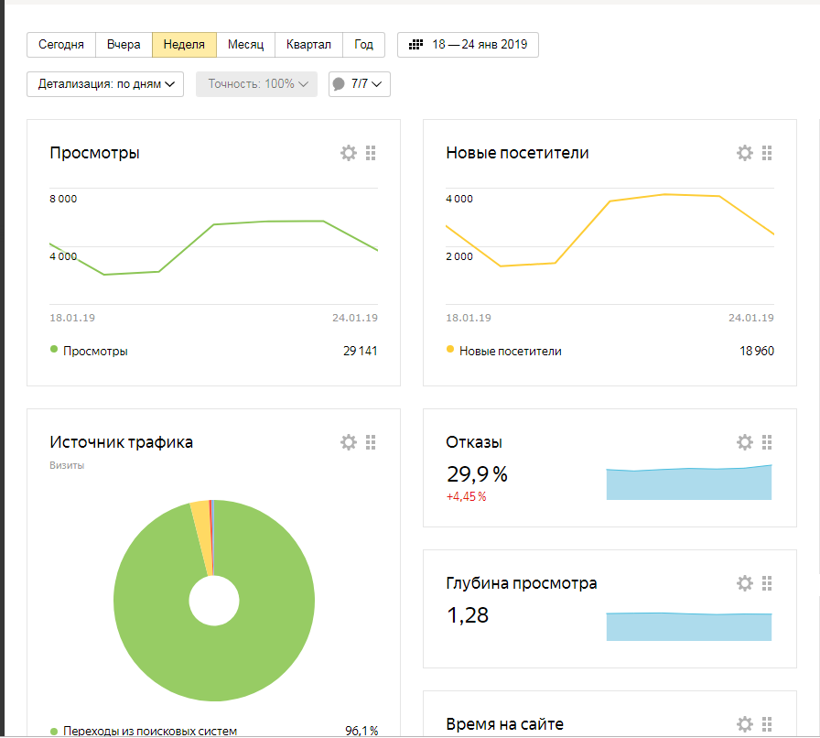The height and width of the screenshot is (738, 820).
Task: Click drag handle of Глубина просмотра widget
Action: pos(767,583)
